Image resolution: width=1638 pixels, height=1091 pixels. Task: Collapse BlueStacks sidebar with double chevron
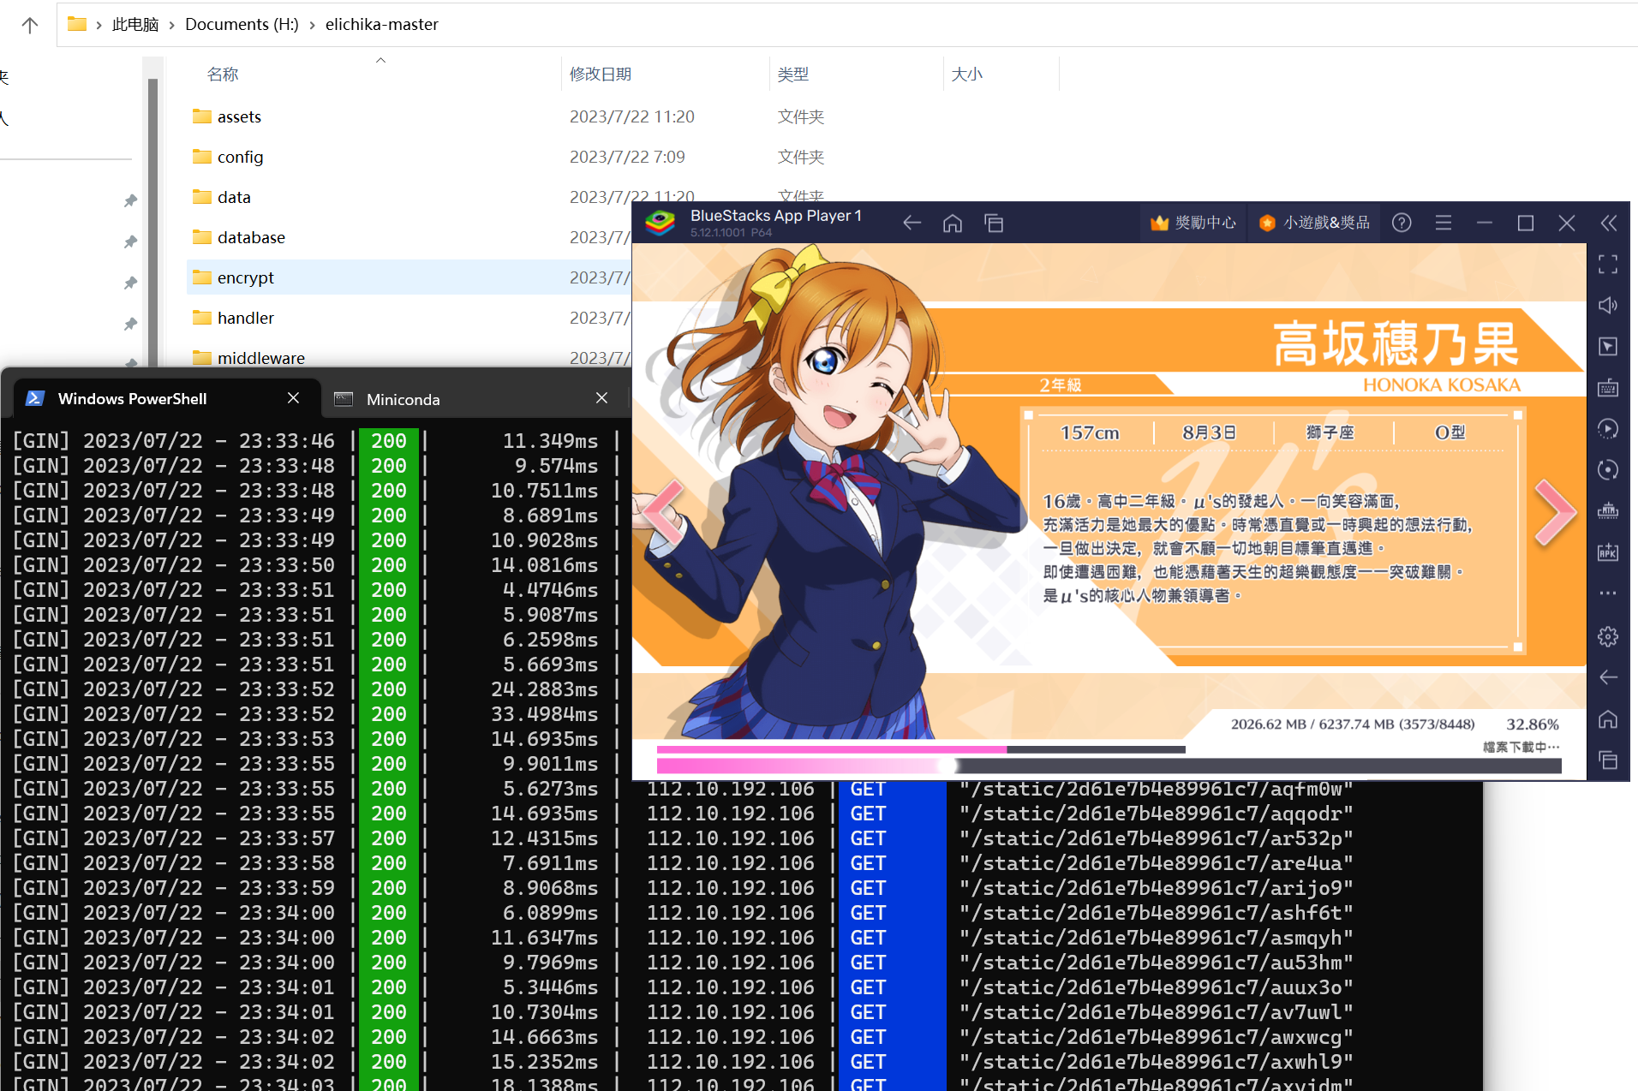pyautogui.click(x=1609, y=223)
